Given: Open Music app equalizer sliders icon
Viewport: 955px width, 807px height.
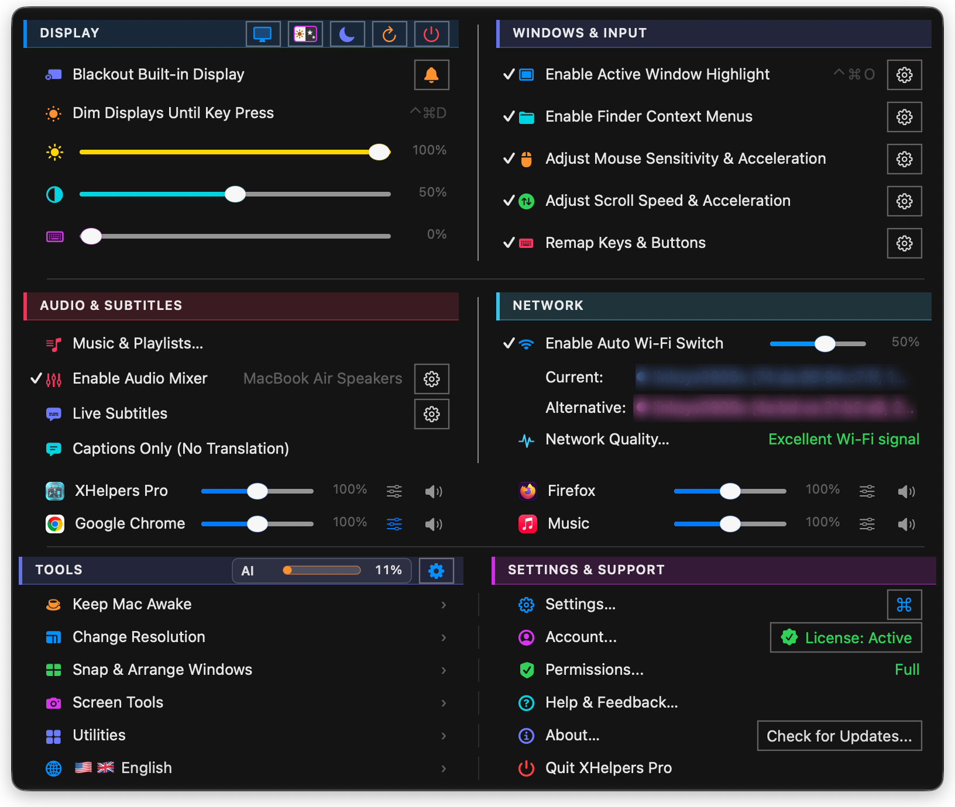Looking at the screenshot, I should [x=867, y=524].
